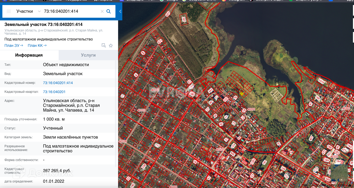Open the План ЗУ link
Screen dimensions: 354x188
pyautogui.click(x=14, y=45)
